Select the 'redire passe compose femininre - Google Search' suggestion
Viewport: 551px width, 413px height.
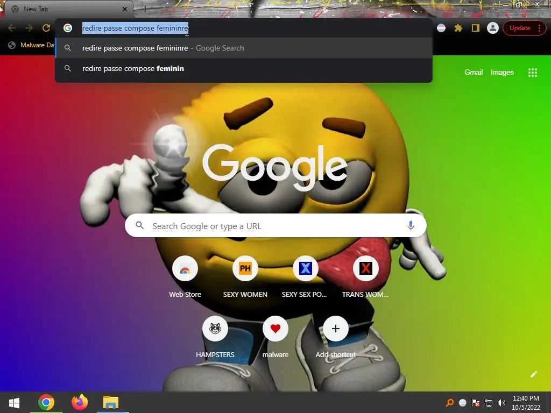point(244,48)
